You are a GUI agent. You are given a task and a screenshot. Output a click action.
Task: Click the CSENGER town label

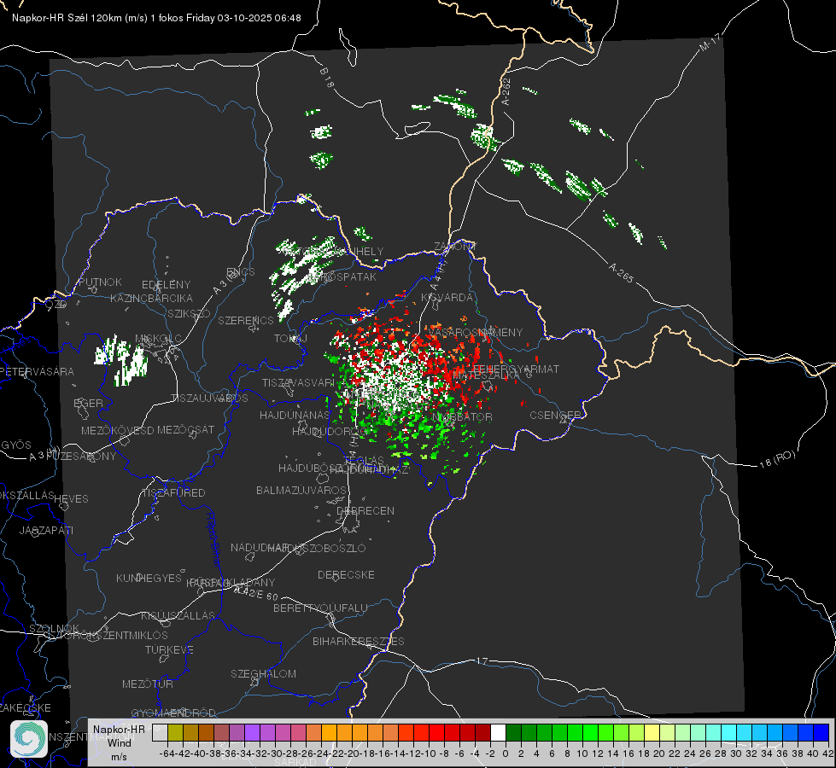pos(555,416)
